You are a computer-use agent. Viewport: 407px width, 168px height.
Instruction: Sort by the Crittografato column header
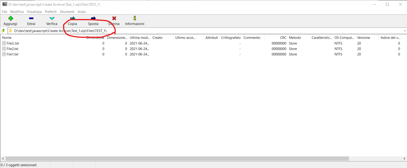click(x=230, y=38)
